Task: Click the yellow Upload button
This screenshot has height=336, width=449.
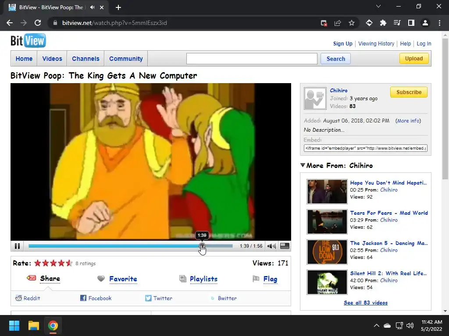Action: pos(414,58)
